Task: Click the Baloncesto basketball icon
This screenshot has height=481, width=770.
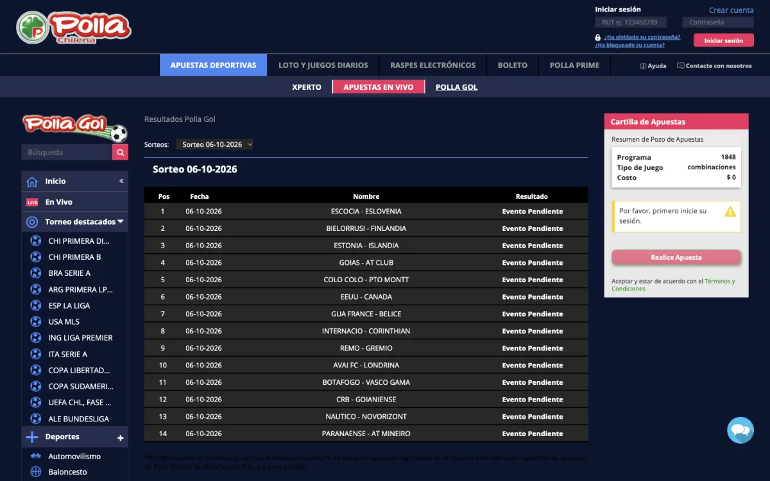Action: pyautogui.click(x=36, y=472)
